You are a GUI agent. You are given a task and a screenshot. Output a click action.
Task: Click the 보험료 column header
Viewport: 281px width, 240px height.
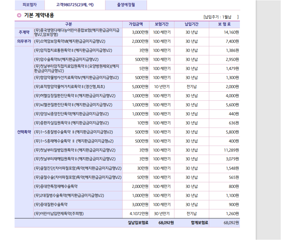[x=224, y=24]
